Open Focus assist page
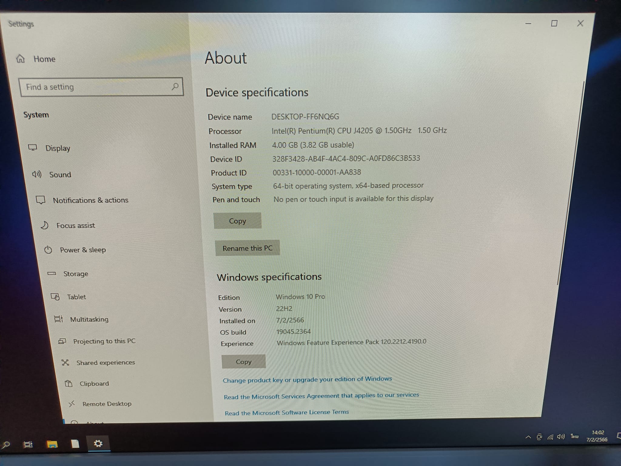621x466 pixels. pyautogui.click(x=76, y=225)
